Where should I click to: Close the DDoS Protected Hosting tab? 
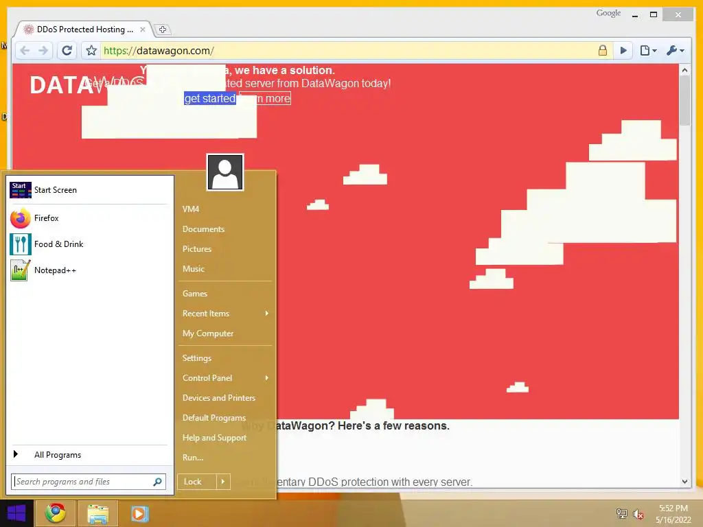143,30
